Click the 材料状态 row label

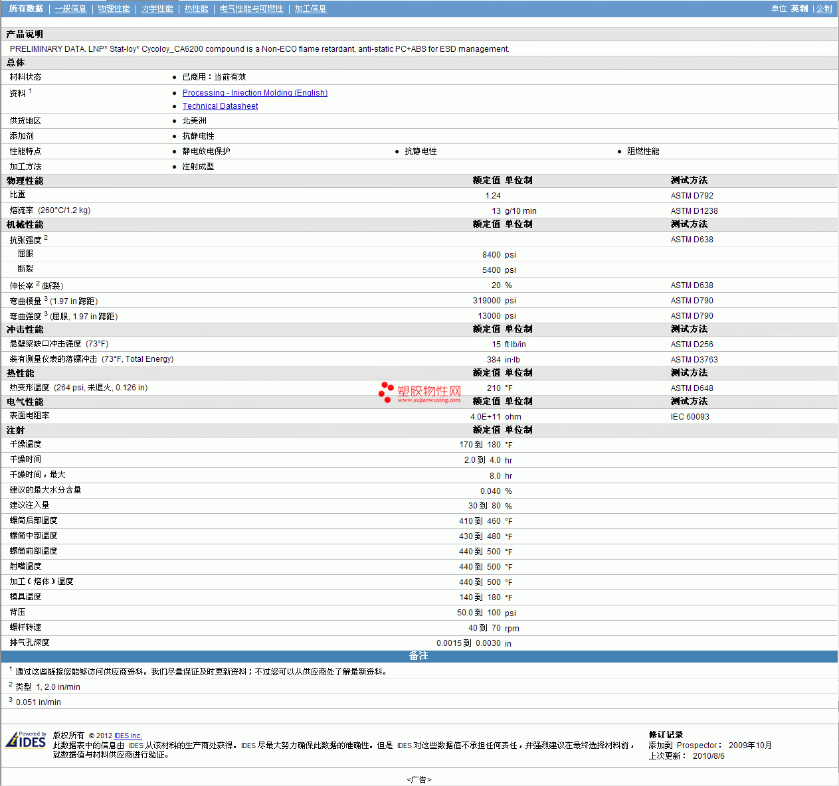[25, 77]
